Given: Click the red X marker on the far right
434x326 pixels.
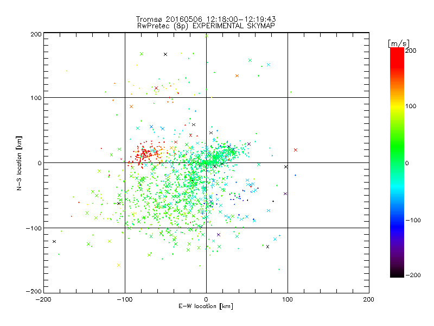Looking at the screenshot, I should click(296, 150).
